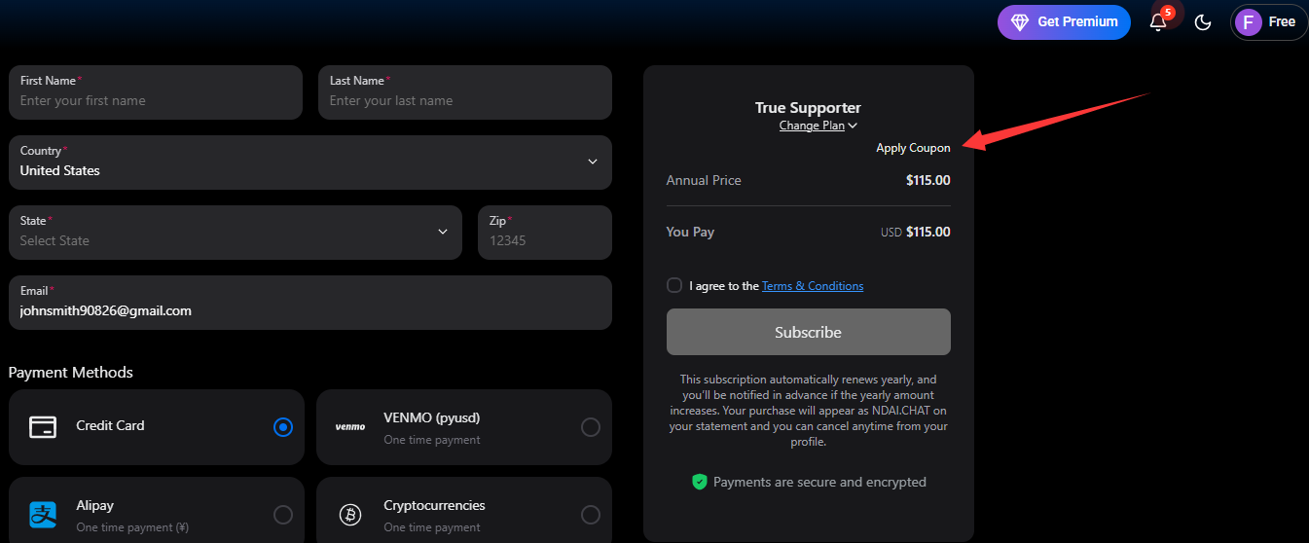This screenshot has height=543, width=1309.
Task: Click the Bitcoin cryptocurrency icon
Action: (x=350, y=515)
